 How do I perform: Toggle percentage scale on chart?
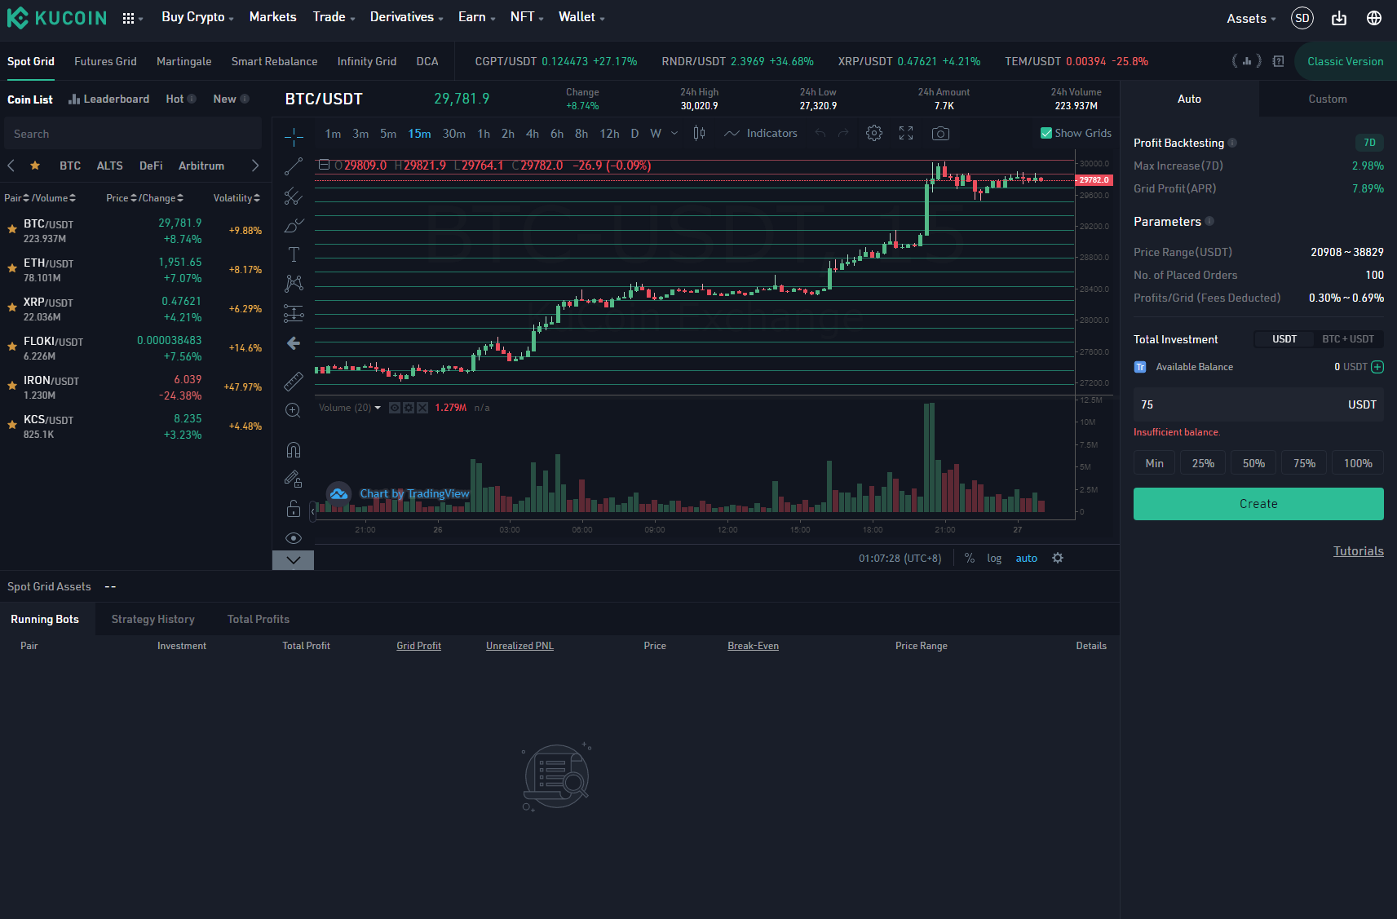pyautogui.click(x=970, y=558)
